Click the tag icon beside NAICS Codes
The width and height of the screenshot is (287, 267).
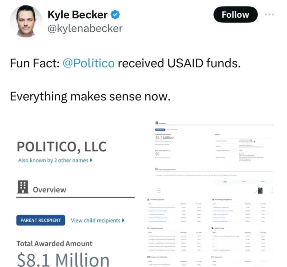point(212,228)
